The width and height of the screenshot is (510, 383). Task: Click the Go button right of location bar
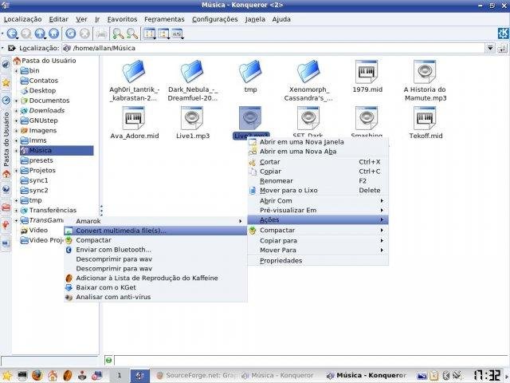pyautogui.click(x=503, y=48)
